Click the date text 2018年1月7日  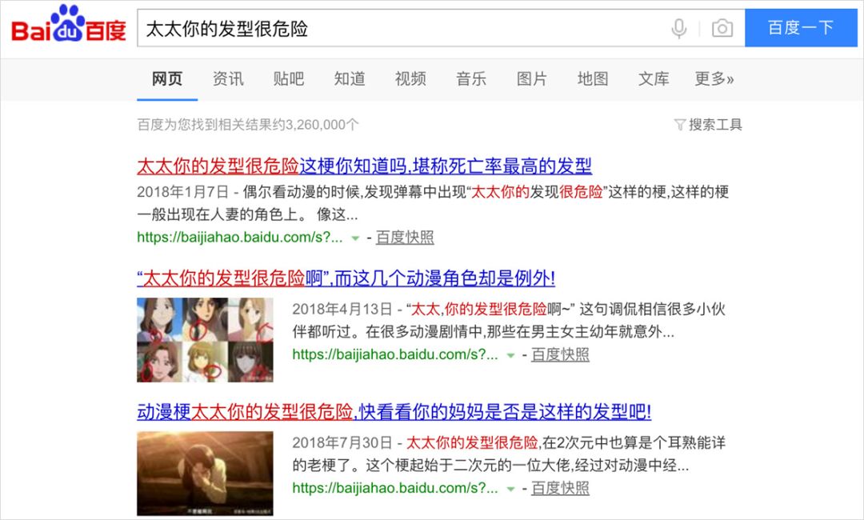pos(183,192)
